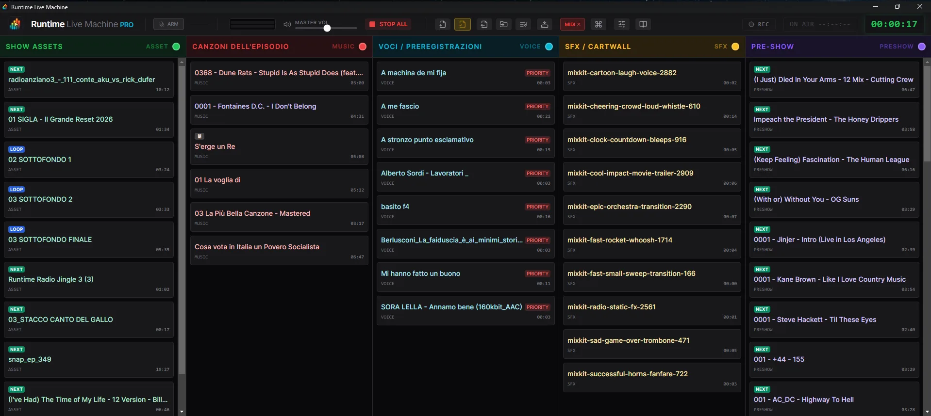Image resolution: width=931 pixels, height=416 pixels.
Task: Select the SHOW ASSETS column header
Action: 34,47
